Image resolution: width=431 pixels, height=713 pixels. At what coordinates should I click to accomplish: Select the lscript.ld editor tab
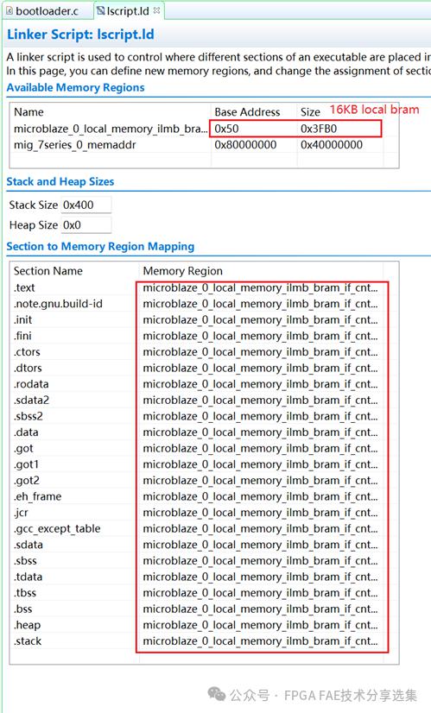[128, 11]
